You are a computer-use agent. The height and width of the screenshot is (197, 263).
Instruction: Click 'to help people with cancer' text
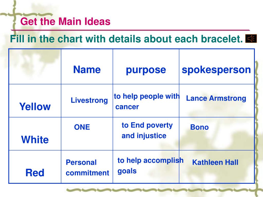click(147, 101)
